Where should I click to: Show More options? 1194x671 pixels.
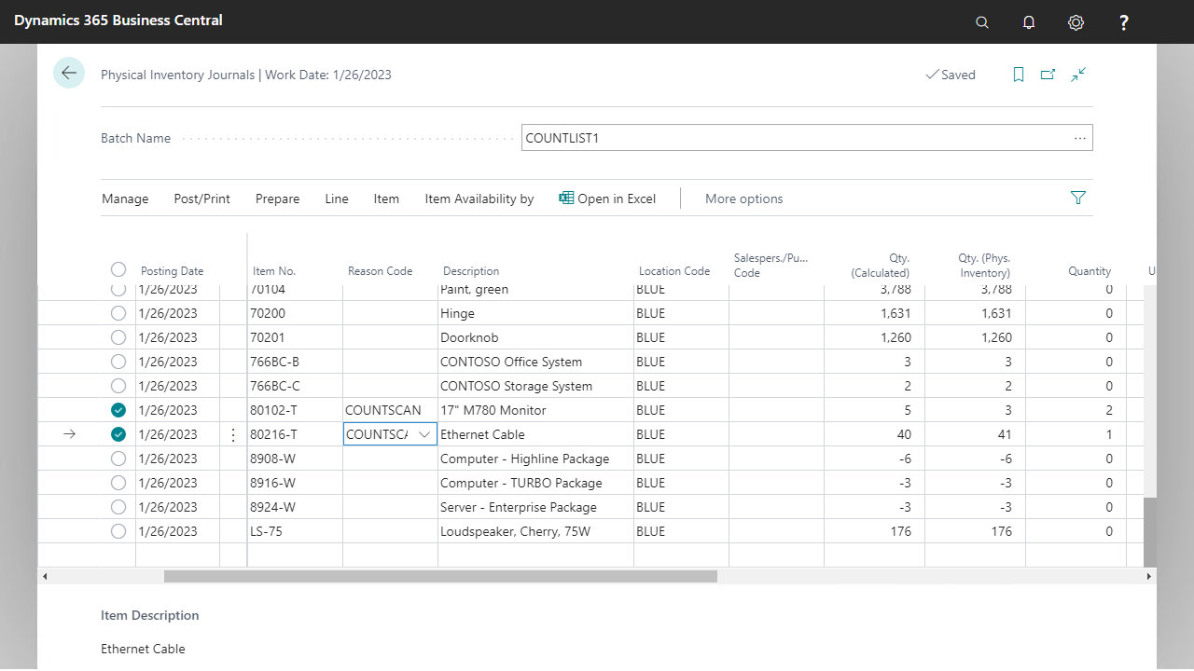coord(744,199)
